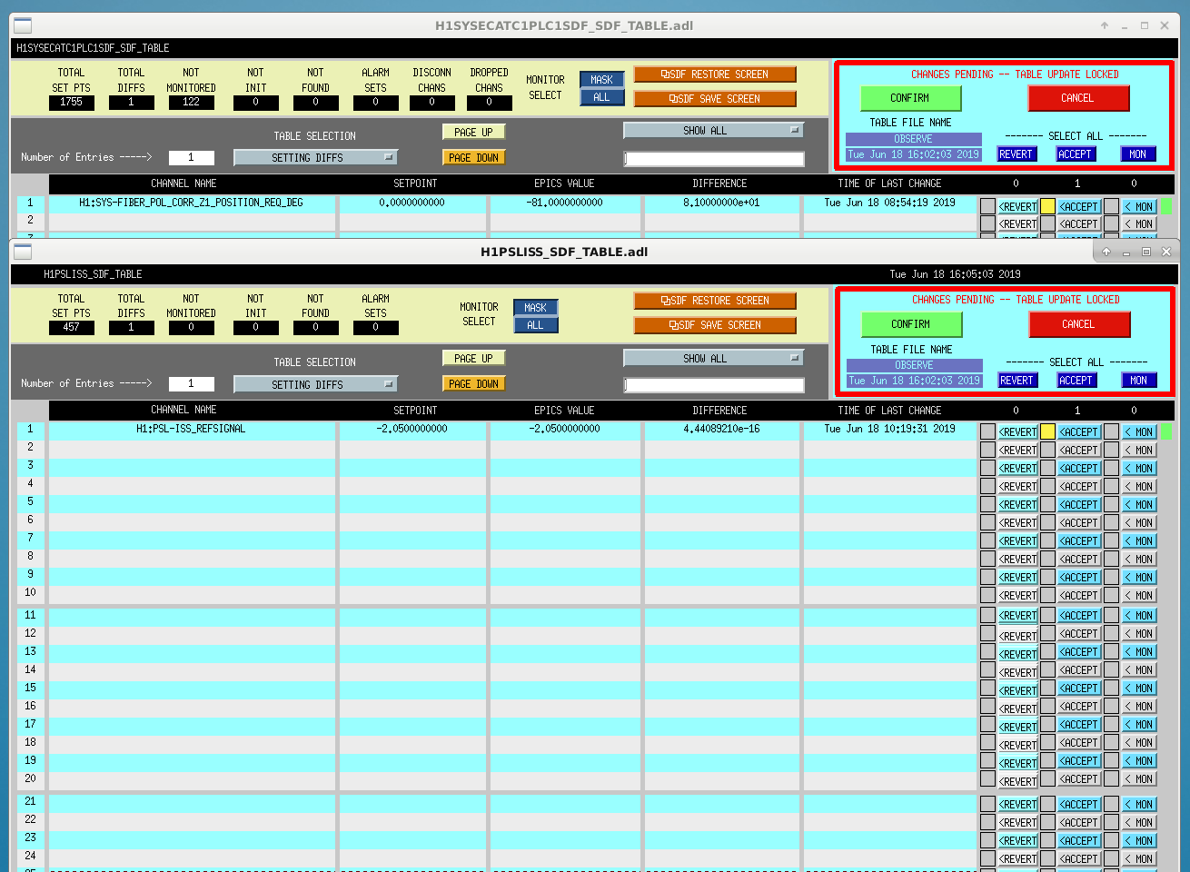1190x872 pixels.
Task: Click the window menu icon of H1PSLISS_SDF_TABLE
Action: tap(23, 252)
